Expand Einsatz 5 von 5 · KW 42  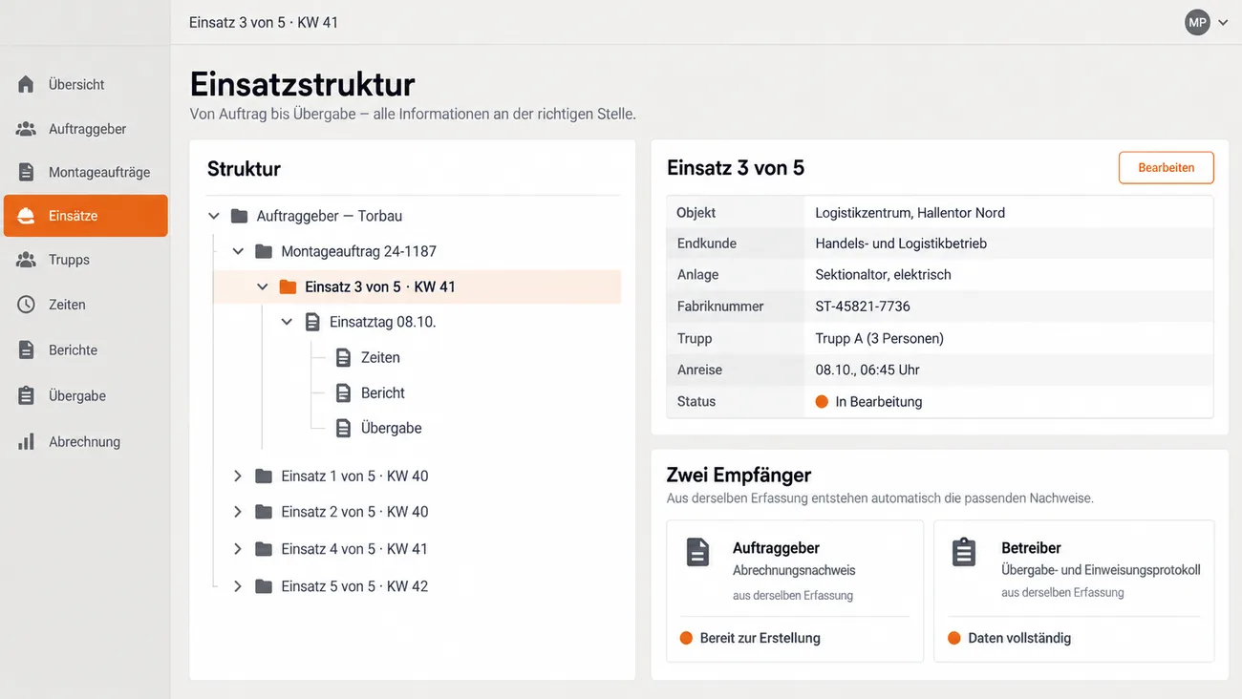(x=238, y=586)
